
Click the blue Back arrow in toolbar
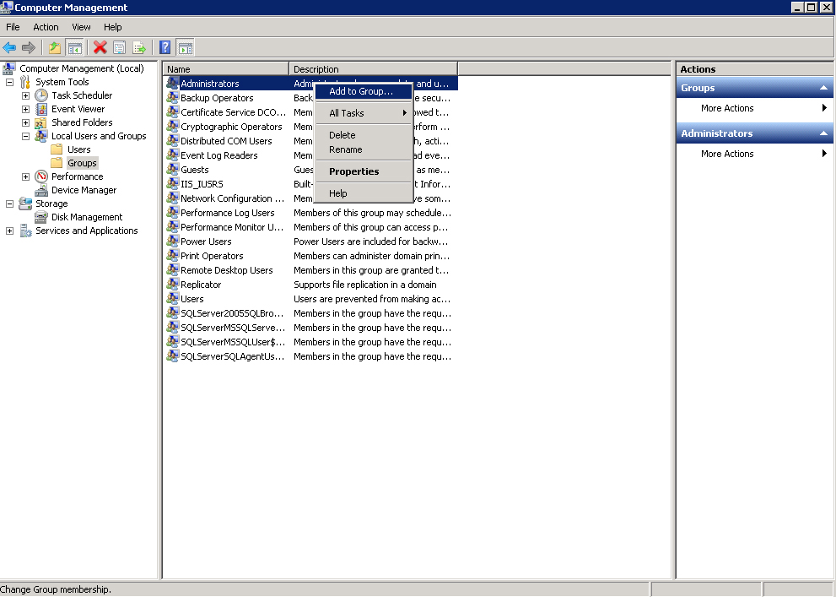[x=9, y=48]
